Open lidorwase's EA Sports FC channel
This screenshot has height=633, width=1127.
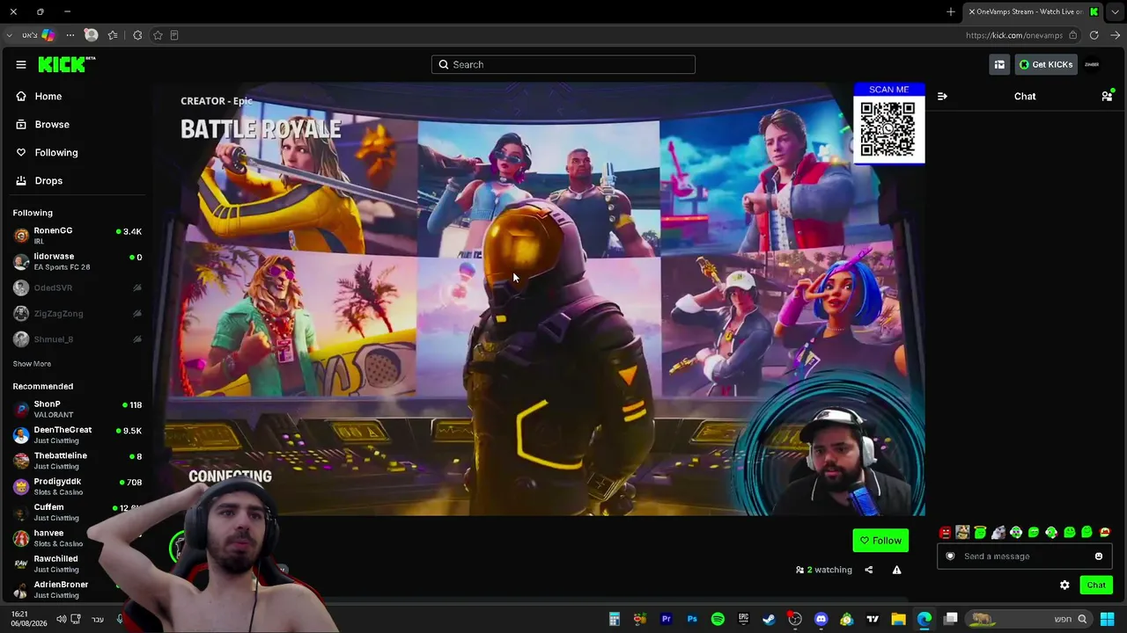pyautogui.click(x=77, y=261)
